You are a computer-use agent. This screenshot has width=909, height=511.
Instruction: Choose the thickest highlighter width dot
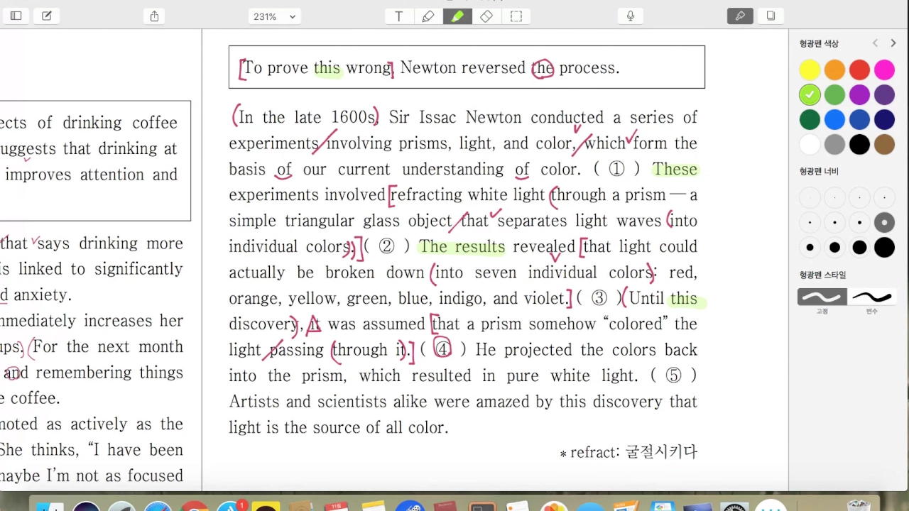(884, 248)
